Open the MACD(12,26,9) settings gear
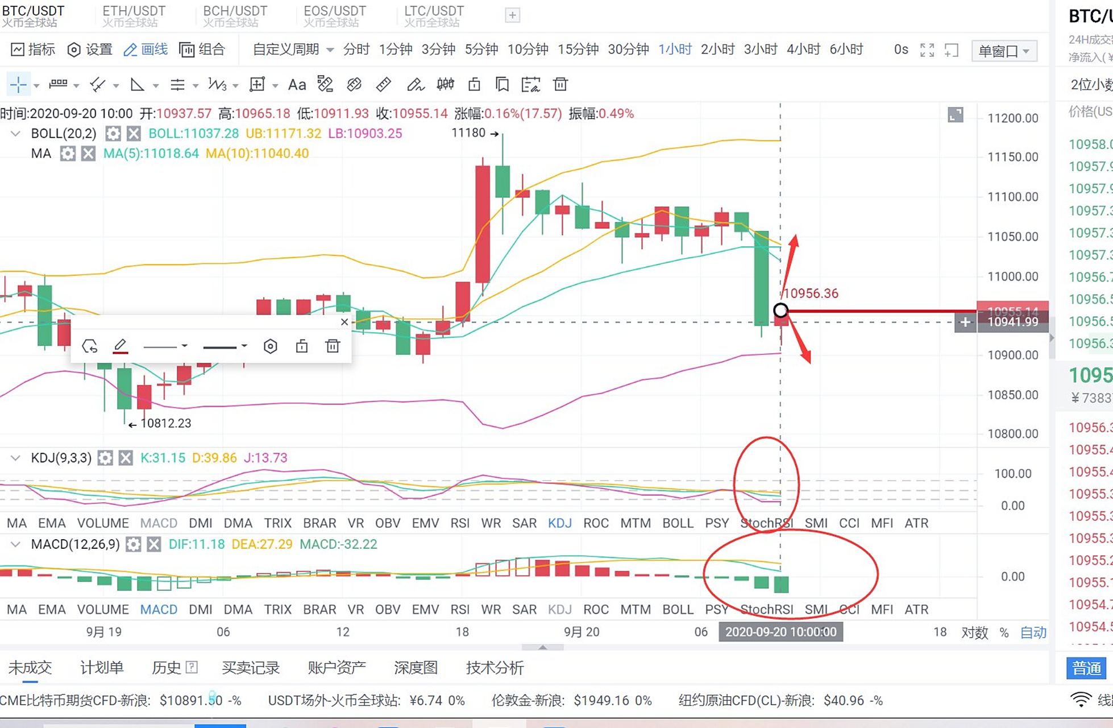This screenshot has width=1113, height=728. (133, 544)
